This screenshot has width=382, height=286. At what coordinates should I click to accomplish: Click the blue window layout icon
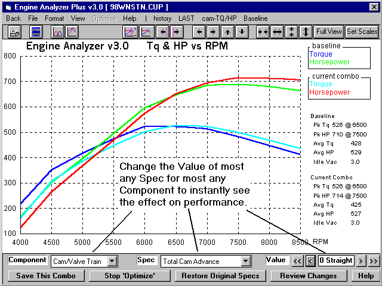(36, 32)
